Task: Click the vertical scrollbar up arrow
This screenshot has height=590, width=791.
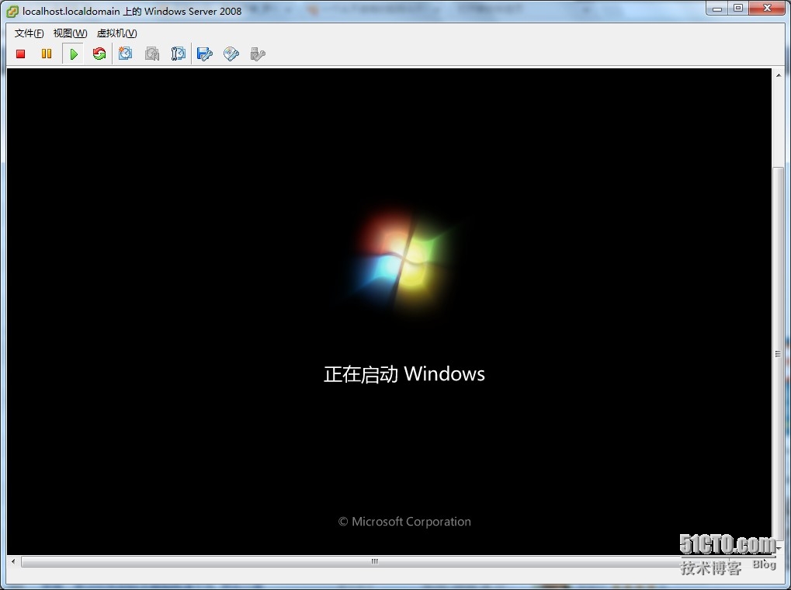Action: (x=779, y=75)
